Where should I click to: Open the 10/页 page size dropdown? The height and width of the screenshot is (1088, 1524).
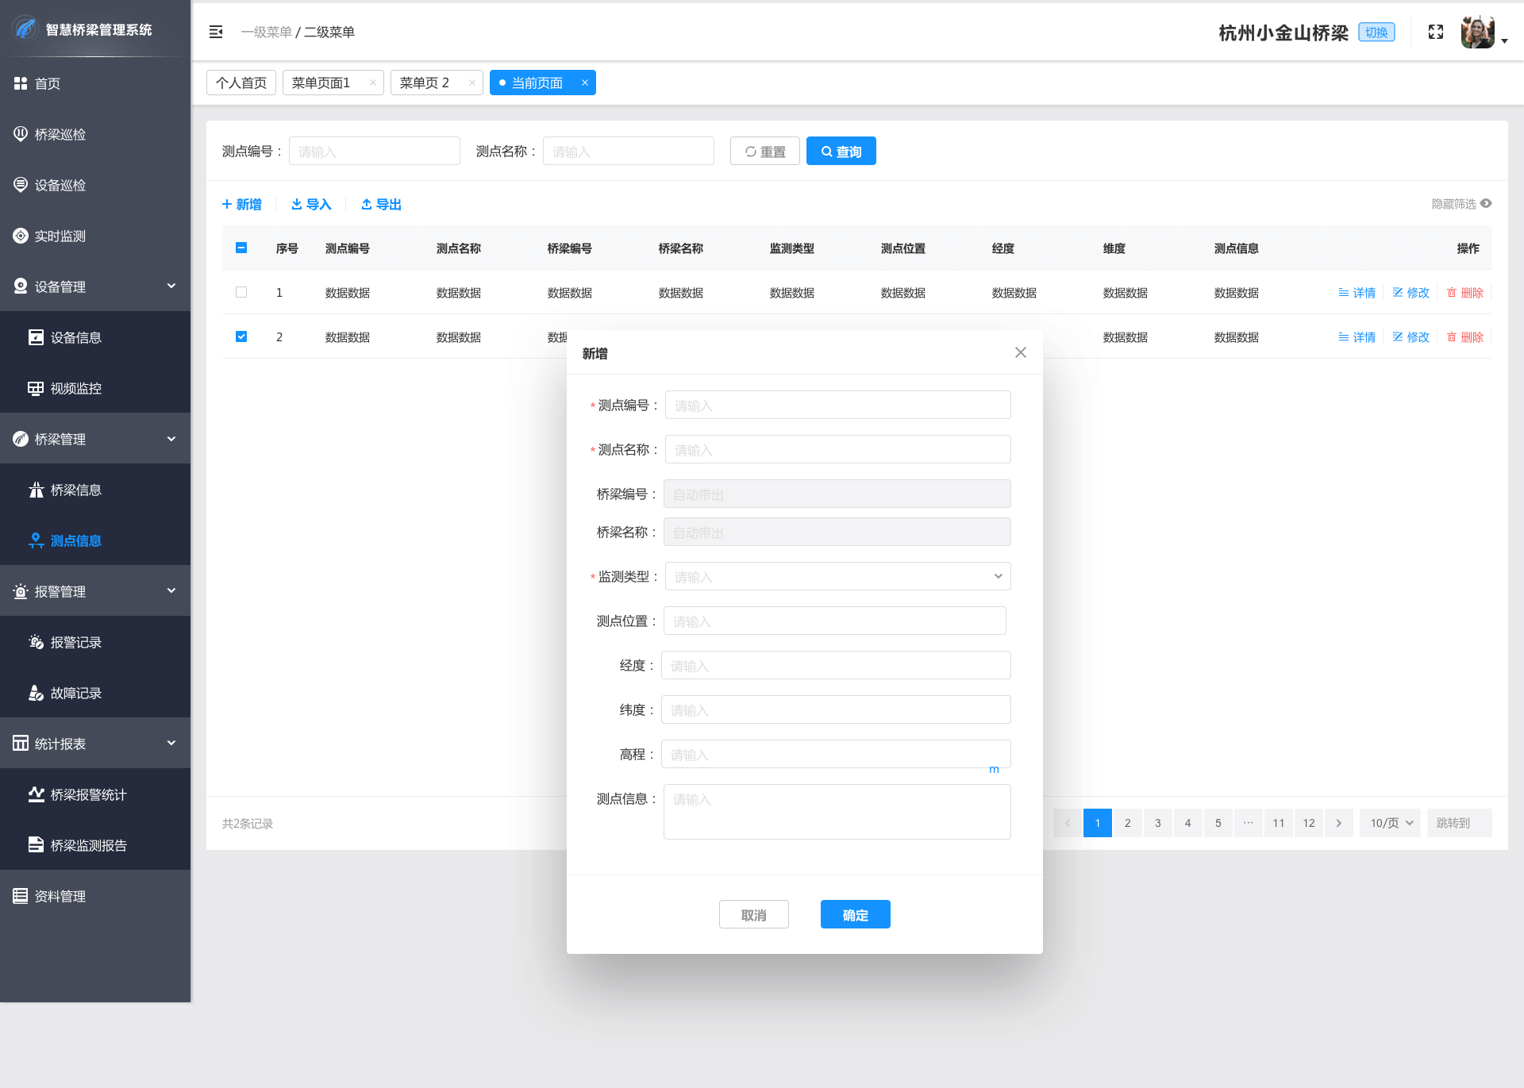coord(1391,823)
